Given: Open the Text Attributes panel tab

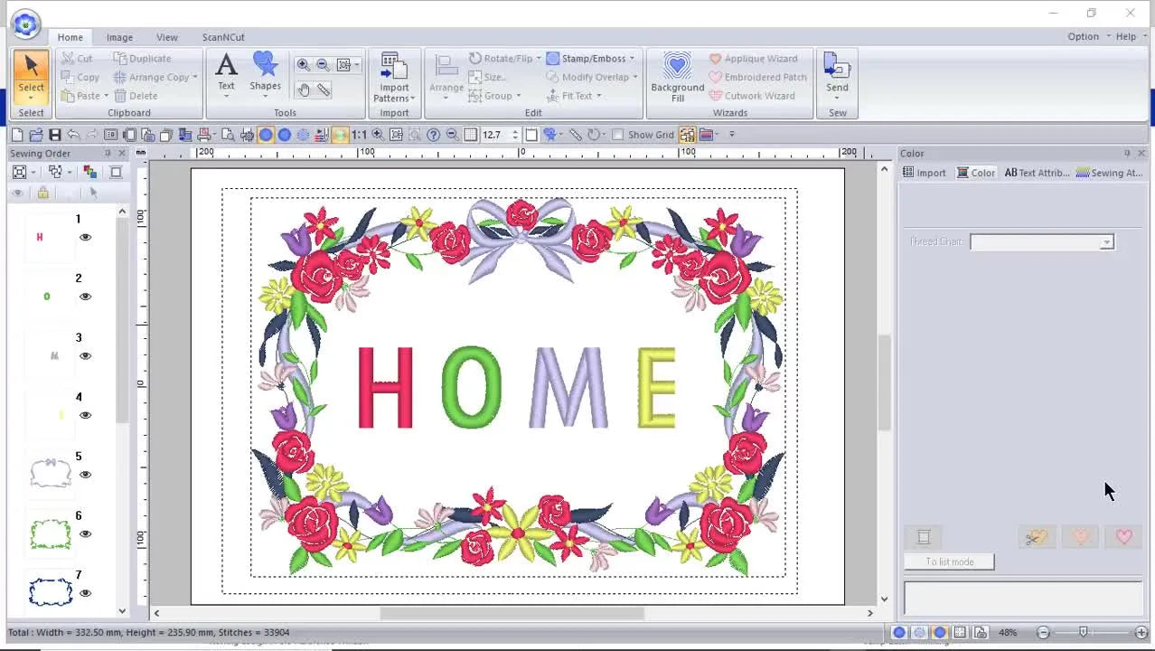Looking at the screenshot, I should (x=1037, y=173).
